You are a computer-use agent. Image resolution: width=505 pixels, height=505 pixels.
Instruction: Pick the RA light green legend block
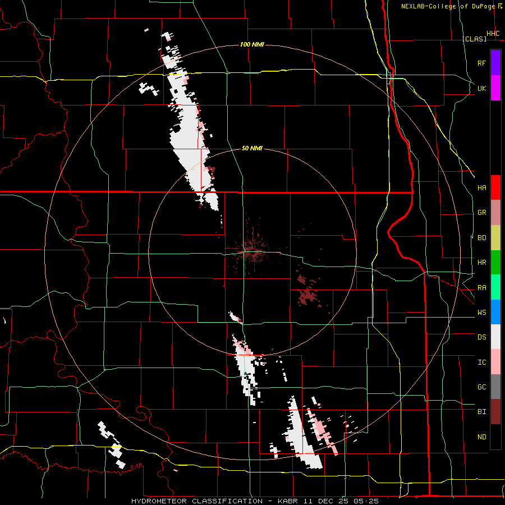tap(495, 287)
